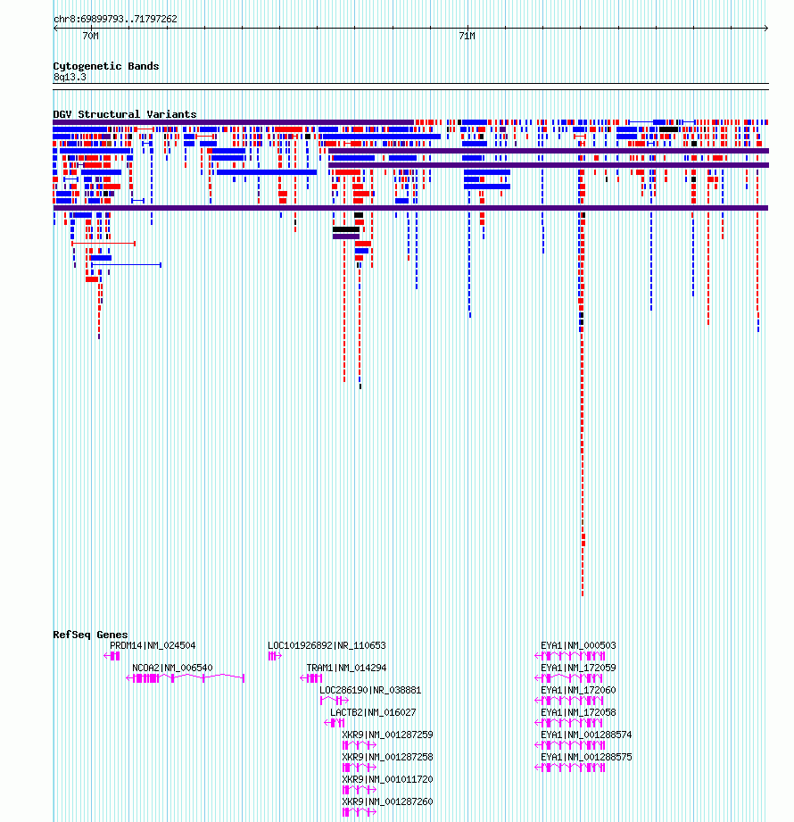Click the LACTB2 gene glyph
The width and height of the screenshot is (794, 822).
click(x=335, y=723)
